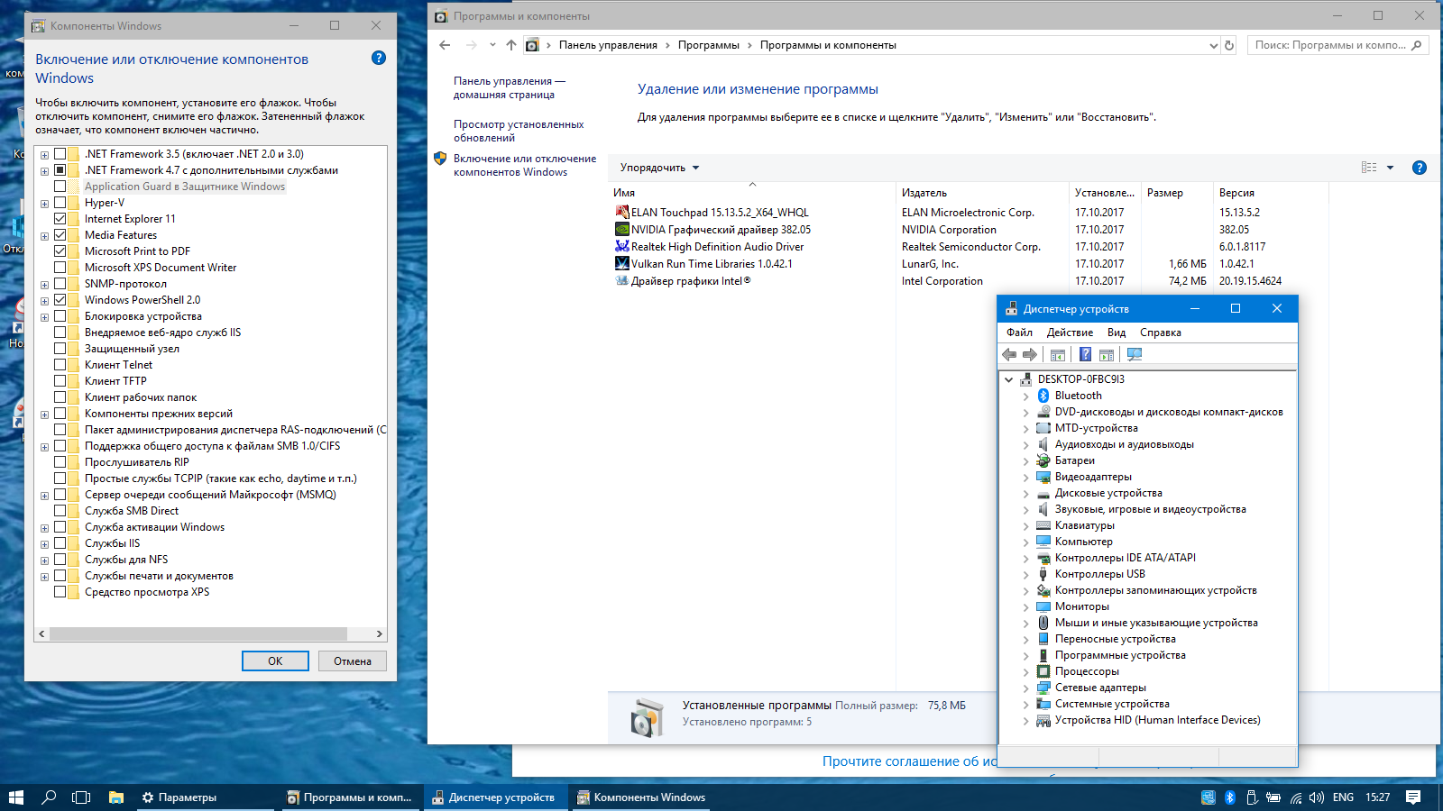Expand the Службы печати и документов node

44,577
